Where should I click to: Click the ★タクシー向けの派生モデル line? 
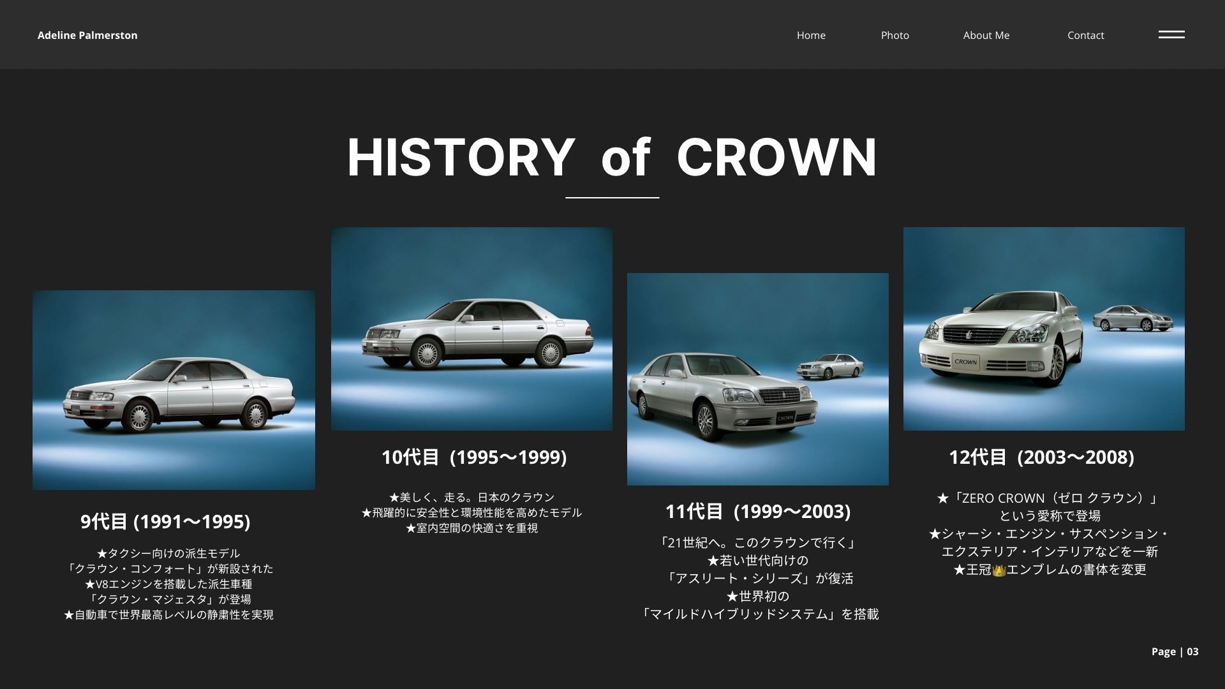tap(168, 554)
